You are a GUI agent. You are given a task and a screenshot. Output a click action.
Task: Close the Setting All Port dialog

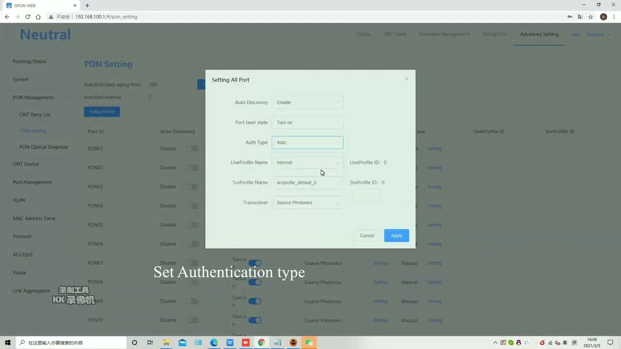[407, 79]
